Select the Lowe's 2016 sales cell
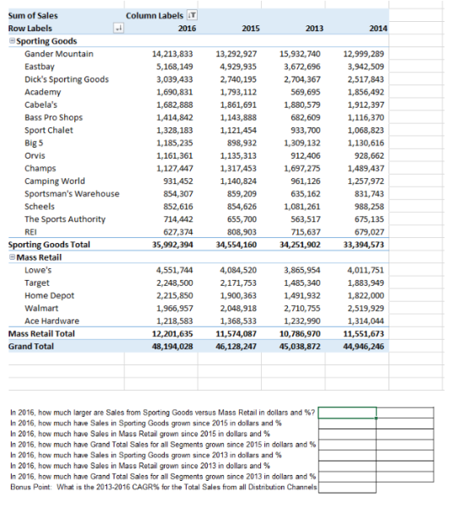The width and height of the screenshot is (473, 507). click(x=175, y=270)
